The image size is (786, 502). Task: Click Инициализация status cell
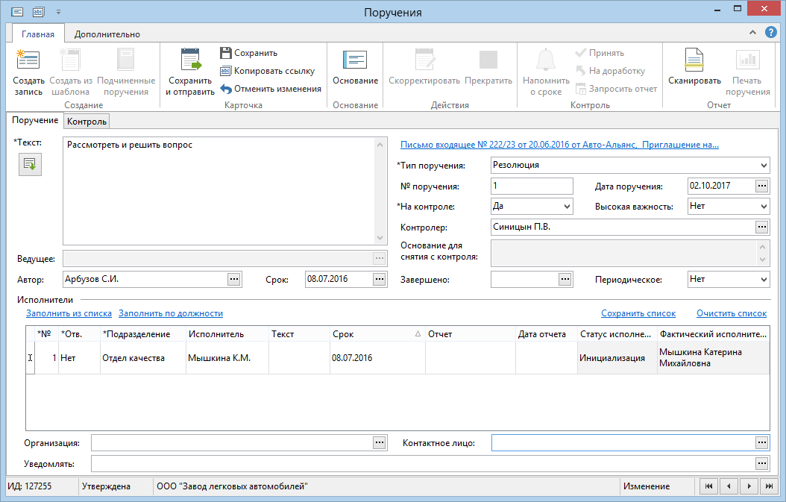tap(617, 357)
